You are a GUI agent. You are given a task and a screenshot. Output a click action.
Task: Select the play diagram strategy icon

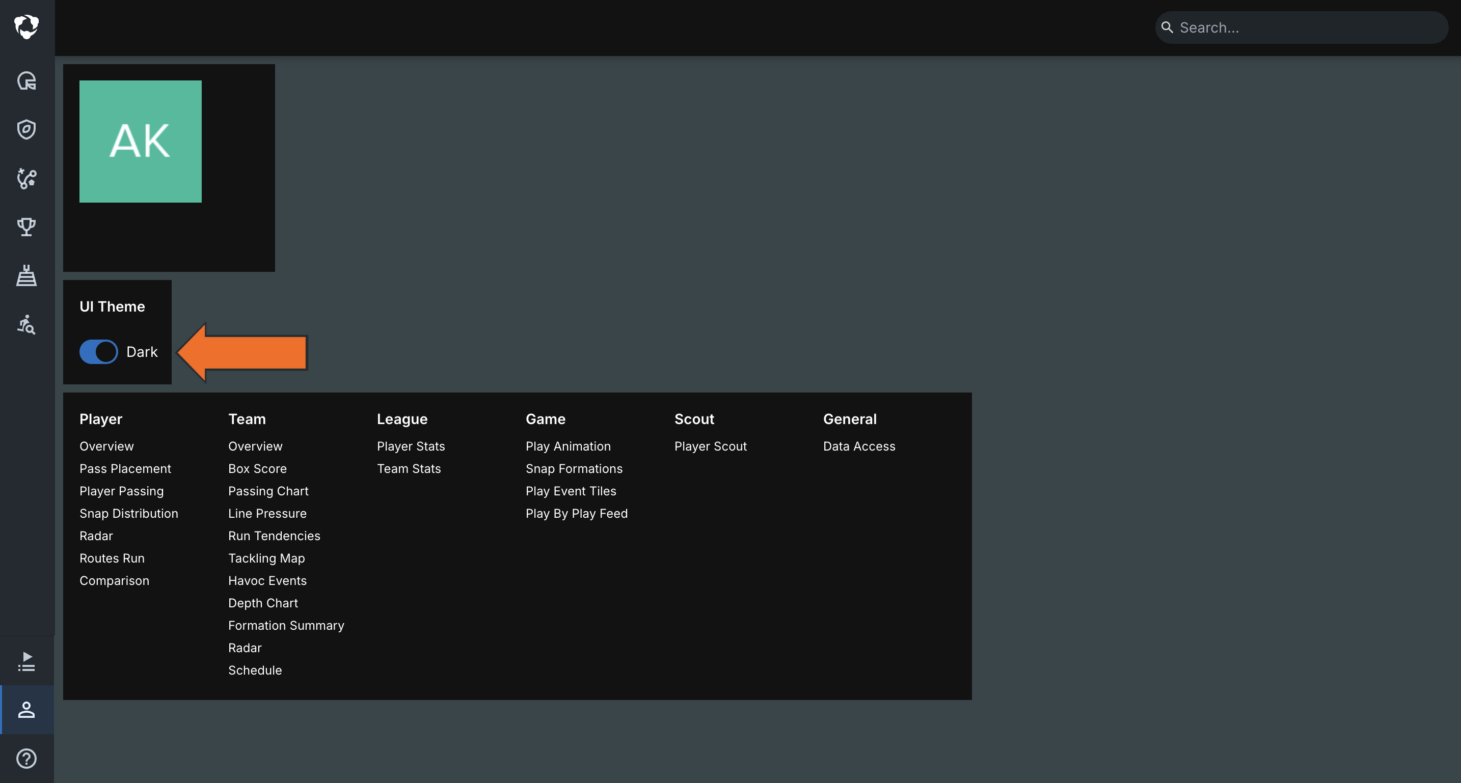[26, 179]
